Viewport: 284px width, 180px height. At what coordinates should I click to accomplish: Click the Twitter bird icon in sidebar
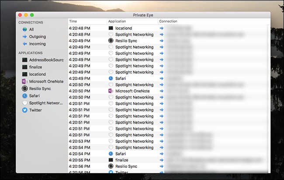point(24,110)
